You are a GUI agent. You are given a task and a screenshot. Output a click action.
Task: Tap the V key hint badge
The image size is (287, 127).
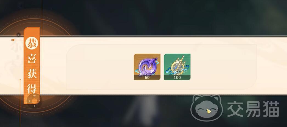(x=18, y=34)
